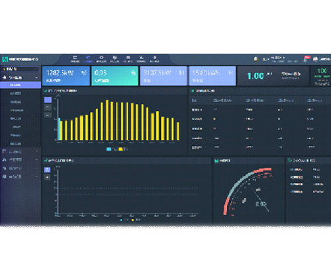Click icon on the 15.60kWh card
Screen dimensions: 331x274
click(x=230, y=72)
